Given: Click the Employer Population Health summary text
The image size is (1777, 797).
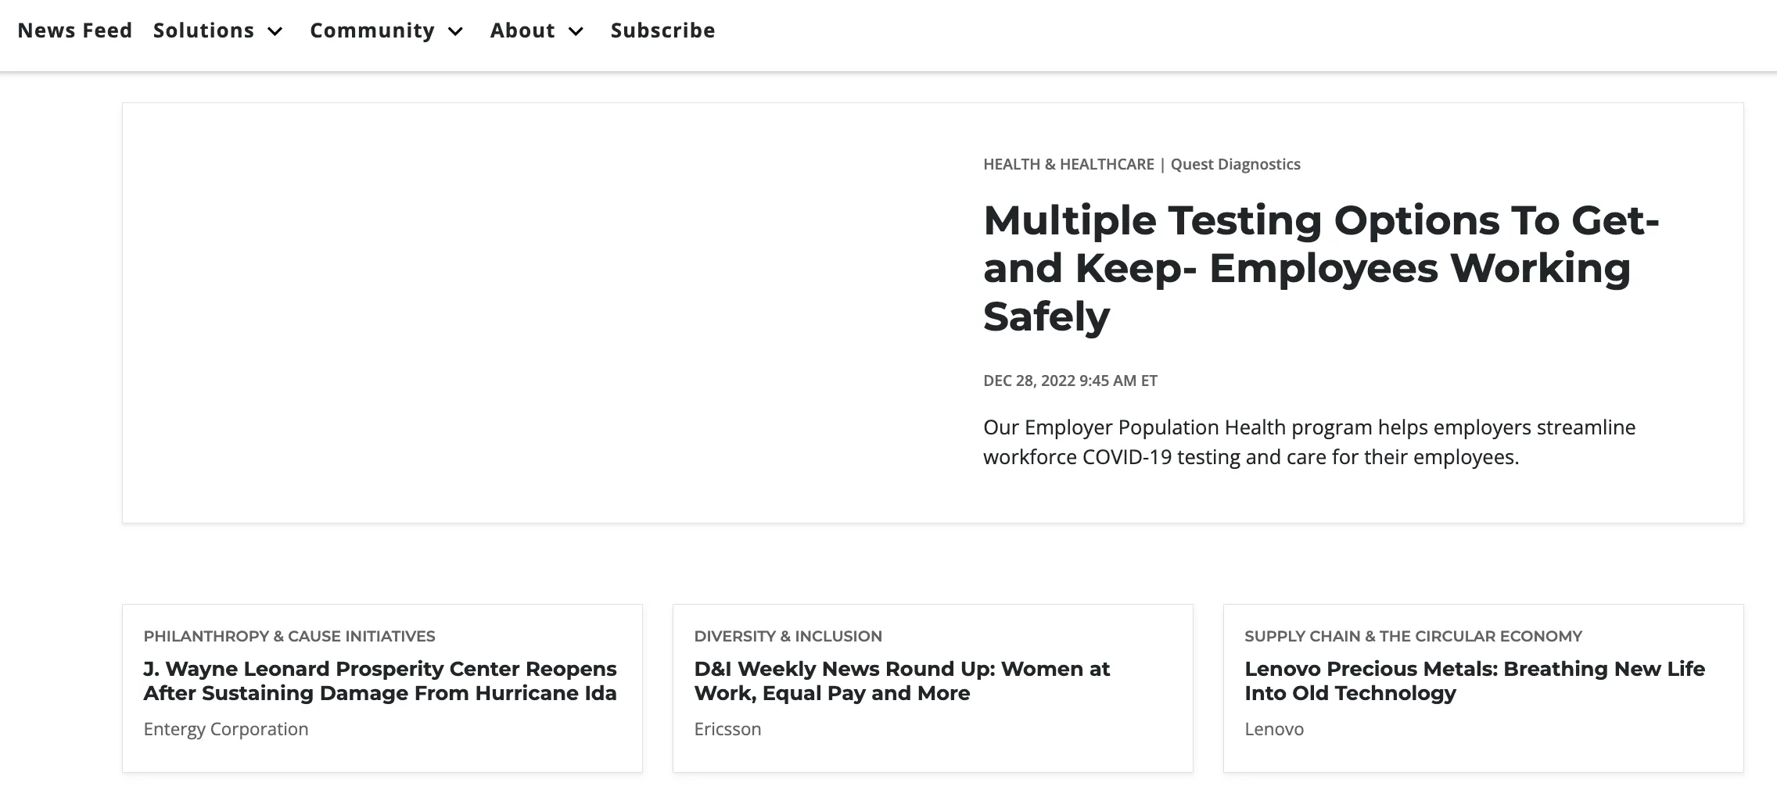Looking at the screenshot, I should 1309,442.
